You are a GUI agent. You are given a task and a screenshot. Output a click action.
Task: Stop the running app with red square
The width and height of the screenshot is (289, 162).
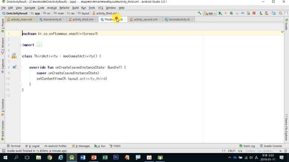coord(254,13)
